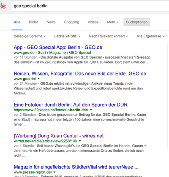
Task: Open '[Werbung] Dong Xuan Center' result link
Action: pyautogui.click(x=59, y=136)
